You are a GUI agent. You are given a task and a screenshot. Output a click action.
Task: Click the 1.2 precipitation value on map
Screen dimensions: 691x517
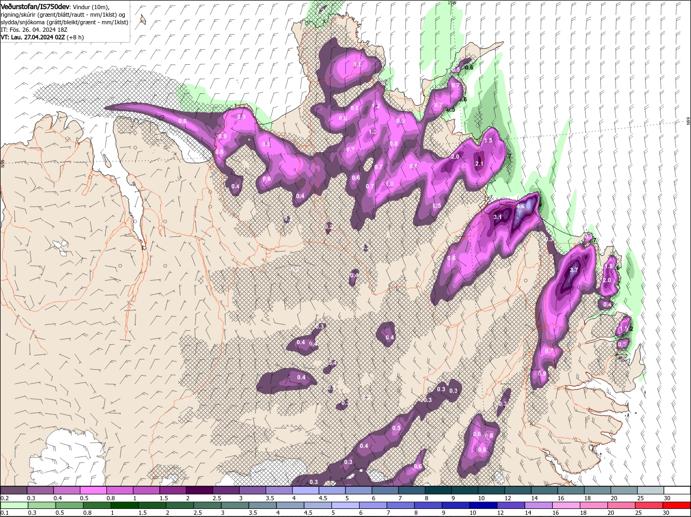click(x=376, y=106)
